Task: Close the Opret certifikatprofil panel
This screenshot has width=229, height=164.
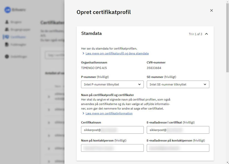Action: tap(211, 11)
